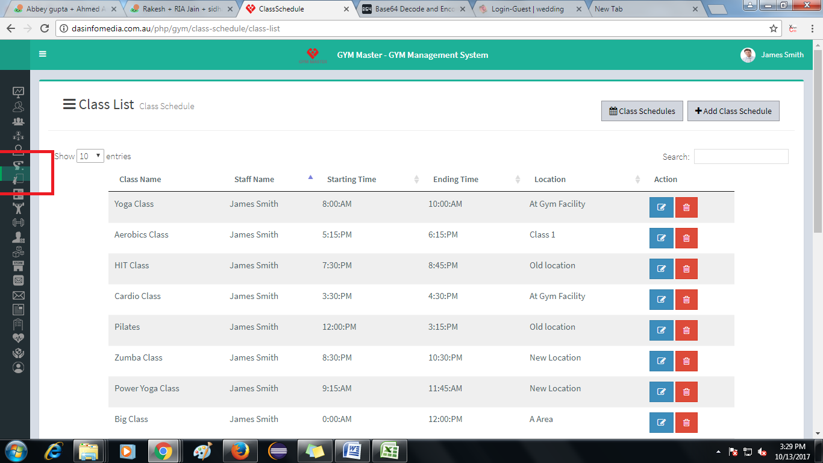The image size is (823, 463).
Task: Edit the Big Class row
Action: click(661, 423)
